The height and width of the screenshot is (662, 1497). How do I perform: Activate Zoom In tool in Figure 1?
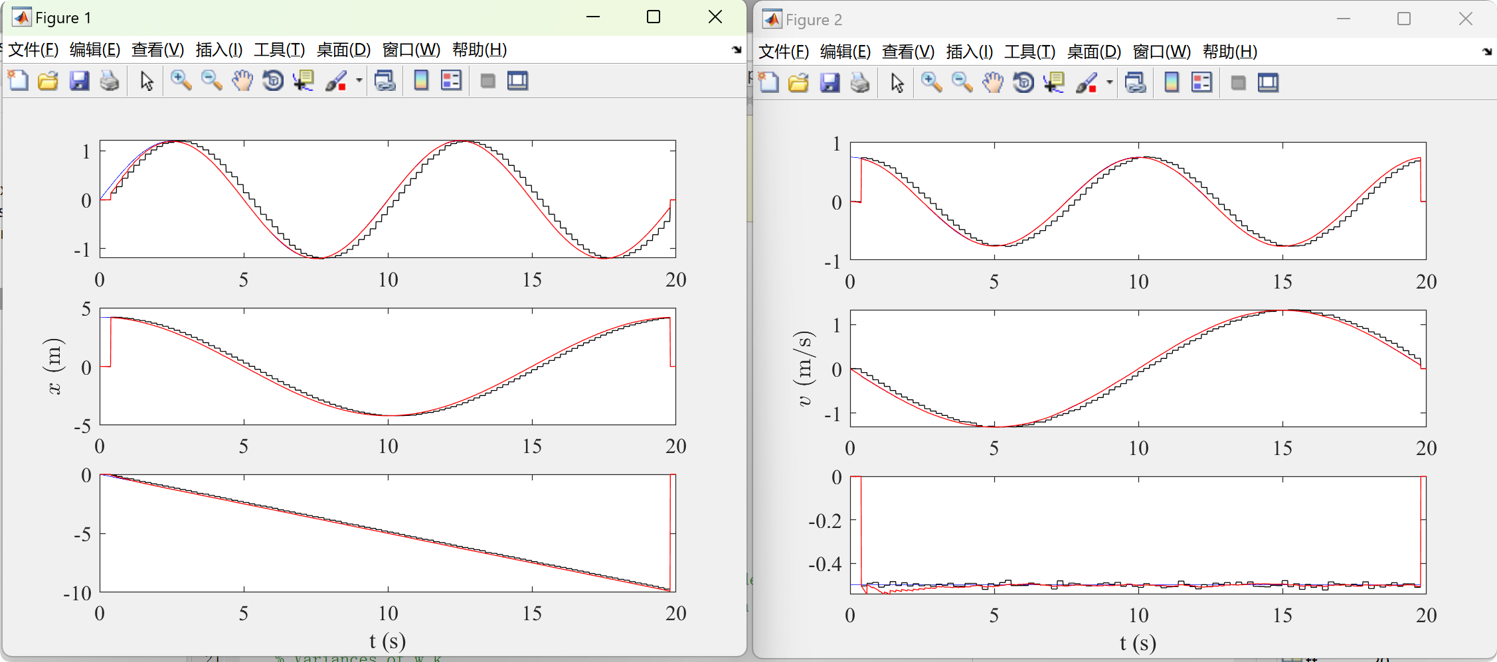(181, 81)
